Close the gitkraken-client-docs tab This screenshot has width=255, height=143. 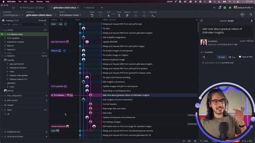78,8
